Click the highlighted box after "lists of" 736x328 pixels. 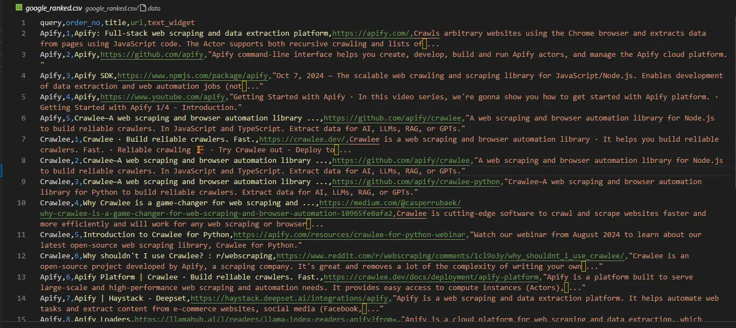425,44
